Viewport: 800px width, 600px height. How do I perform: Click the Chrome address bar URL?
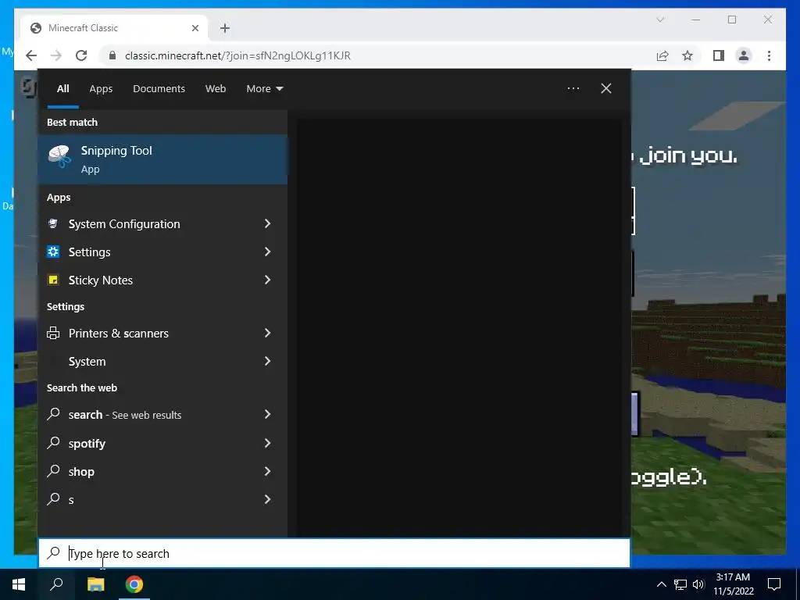tap(237, 55)
